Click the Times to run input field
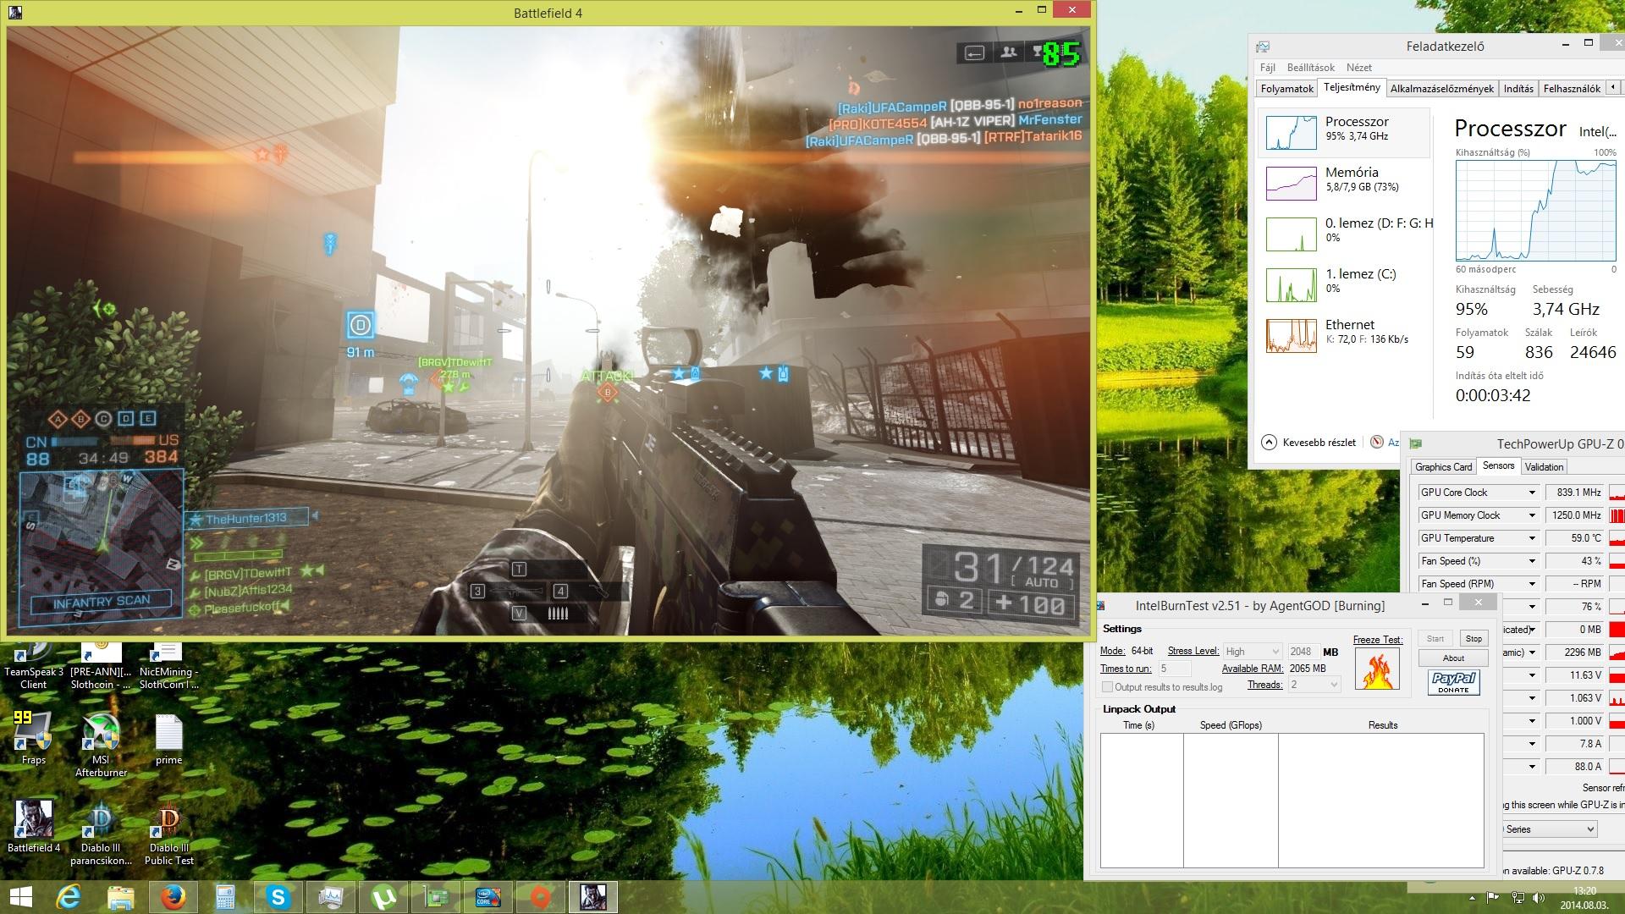This screenshot has width=1625, height=914. point(1174,669)
